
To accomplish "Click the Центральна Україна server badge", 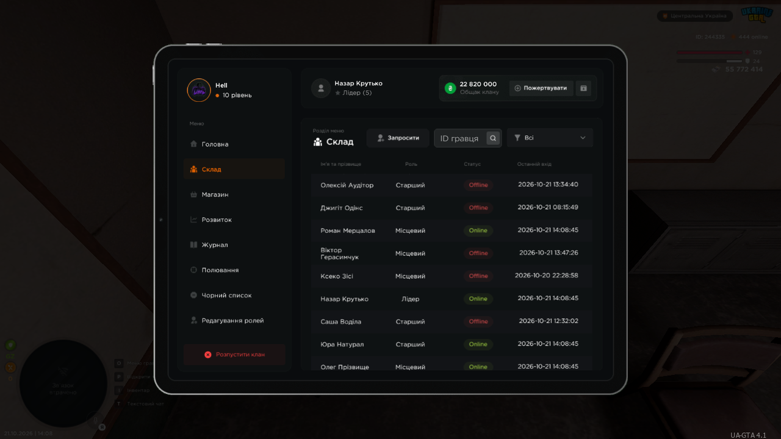I will (x=695, y=16).
